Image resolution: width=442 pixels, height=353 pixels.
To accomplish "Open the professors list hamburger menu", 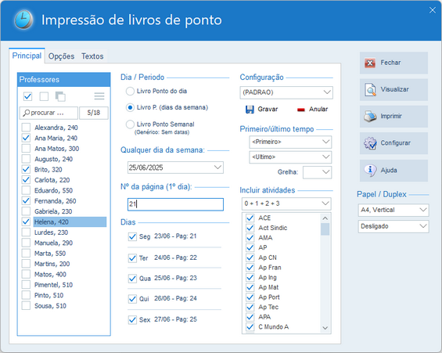I will click(x=99, y=96).
